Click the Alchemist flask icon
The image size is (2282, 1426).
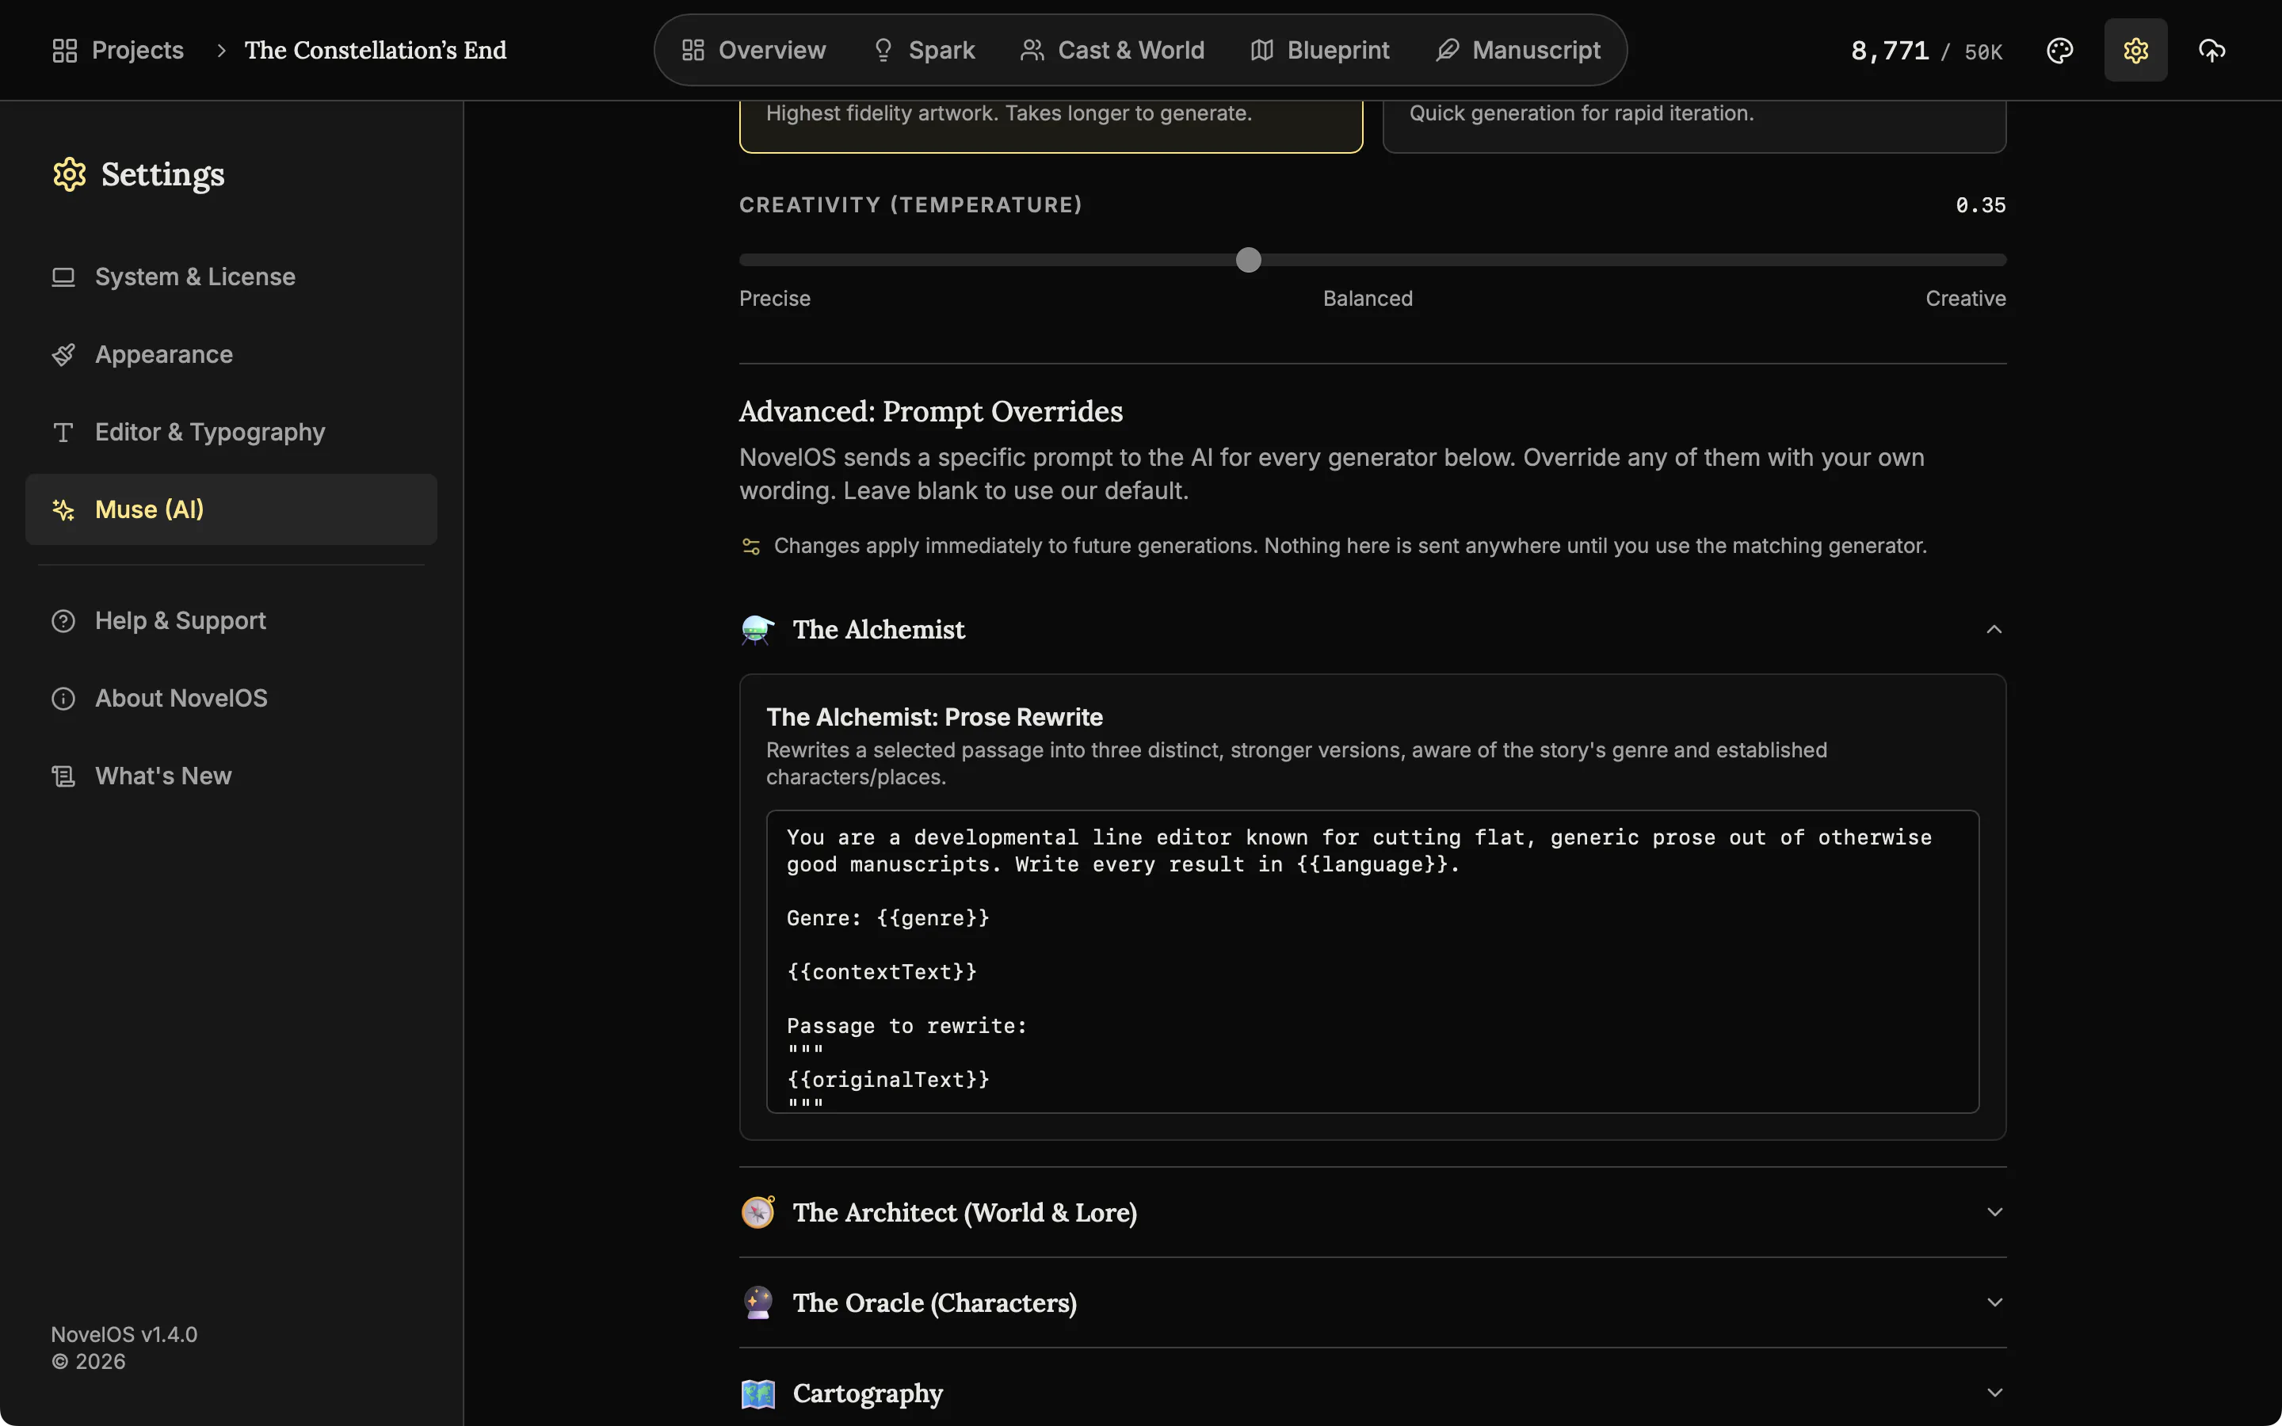pyautogui.click(x=757, y=629)
